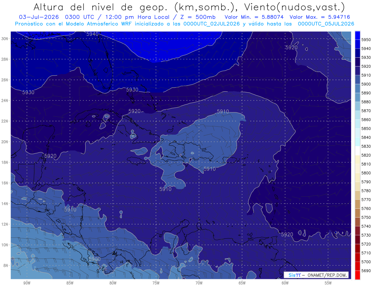This screenshot has width=372, height=287.
Task: Click the '55W' longitude axis label
Action: (x=328, y=283)
